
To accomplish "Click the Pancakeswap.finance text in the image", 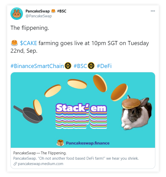I will pos(87,143).
